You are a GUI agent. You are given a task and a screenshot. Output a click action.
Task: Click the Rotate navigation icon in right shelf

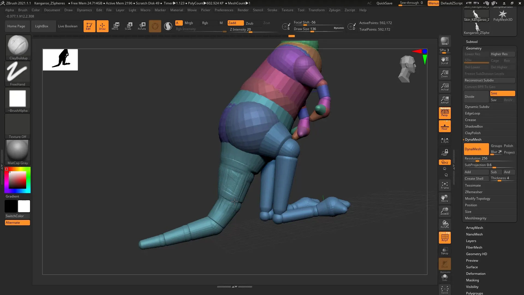coord(445,225)
